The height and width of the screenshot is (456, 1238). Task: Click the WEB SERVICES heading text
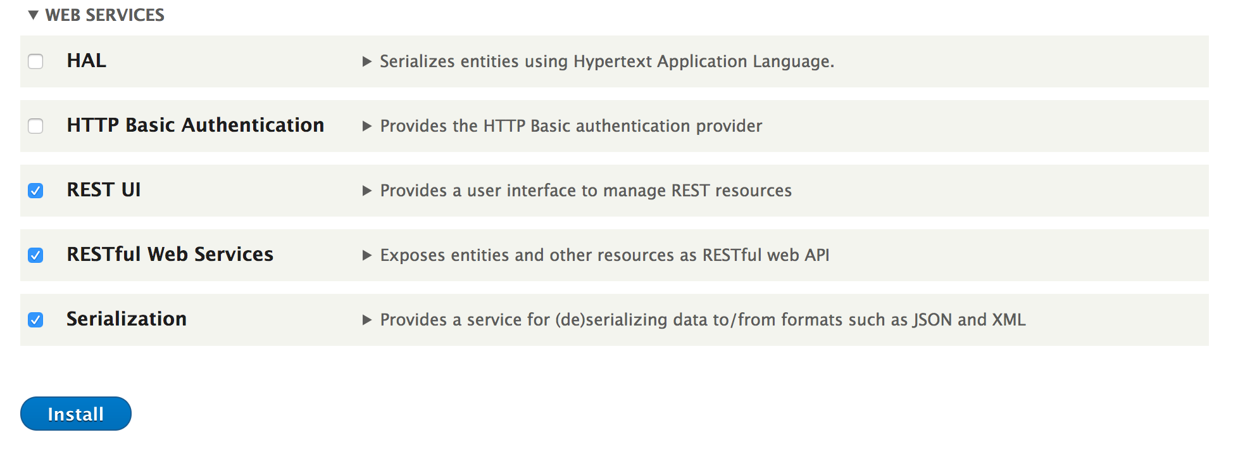tap(104, 15)
